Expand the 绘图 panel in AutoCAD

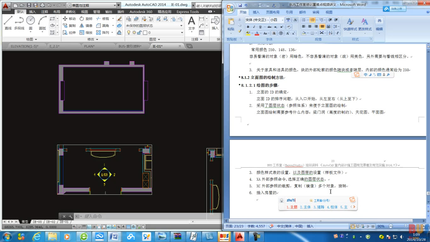coord(31,39)
